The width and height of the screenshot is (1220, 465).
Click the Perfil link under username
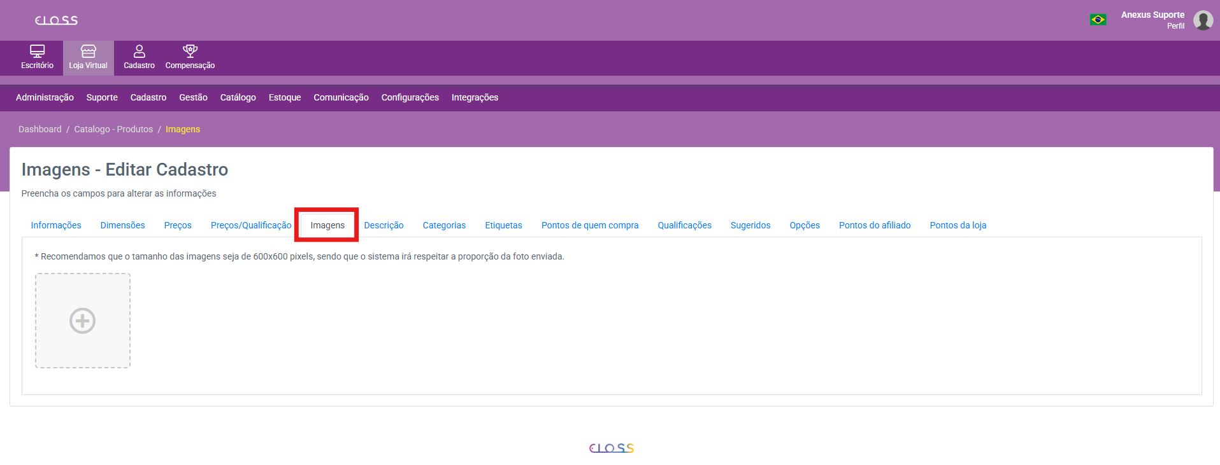(x=1175, y=26)
